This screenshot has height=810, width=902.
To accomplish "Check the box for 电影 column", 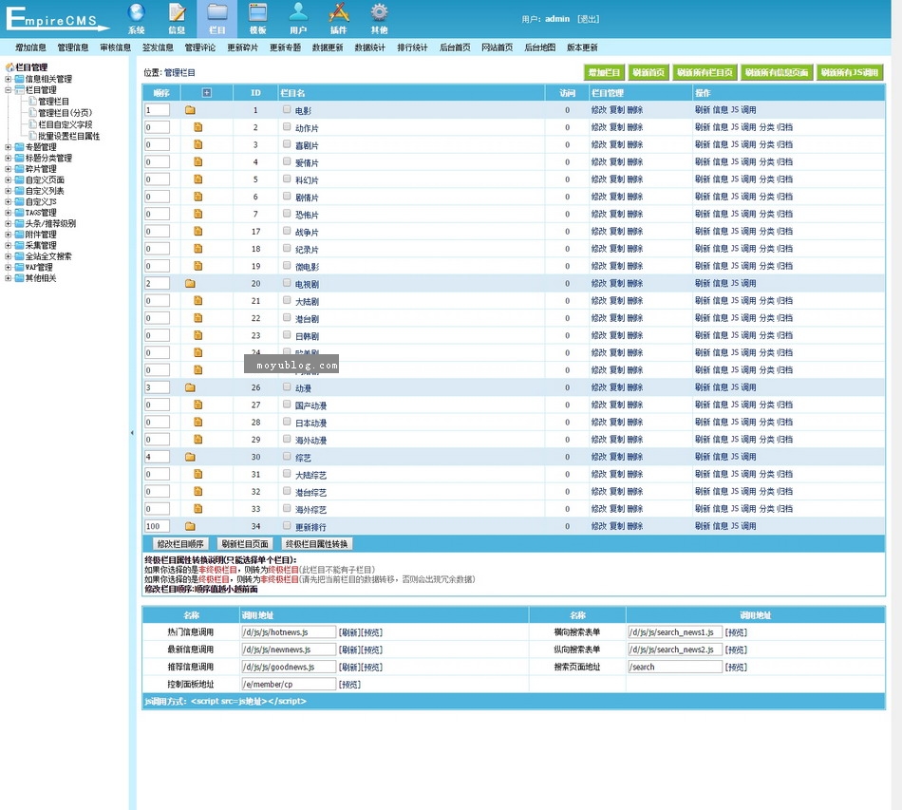I will (x=287, y=109).
